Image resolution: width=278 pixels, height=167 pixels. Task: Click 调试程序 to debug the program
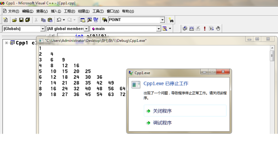(185, 123)
